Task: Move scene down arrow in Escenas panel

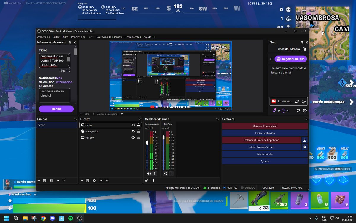Action: pos(63,180)
